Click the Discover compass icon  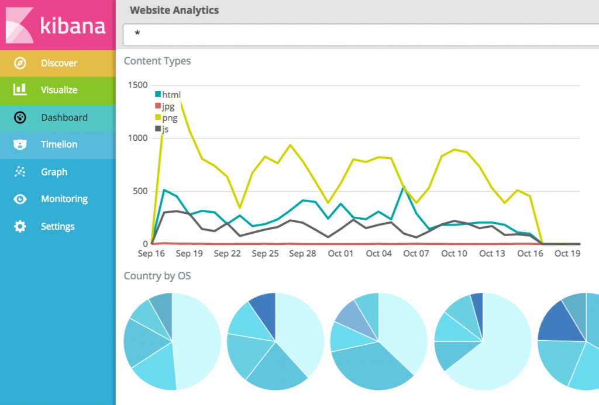pos(20,63)
